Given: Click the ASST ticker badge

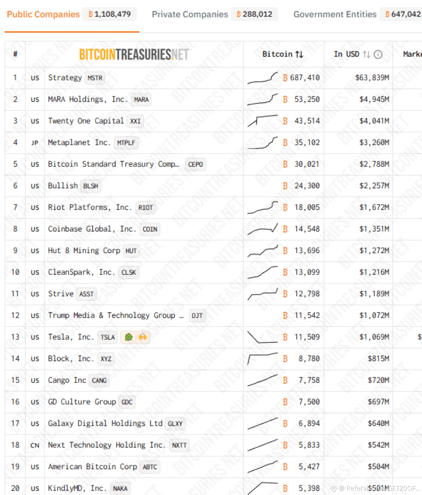Looking at the screenshot, I should pyautogui.click(x=87, y=294).
